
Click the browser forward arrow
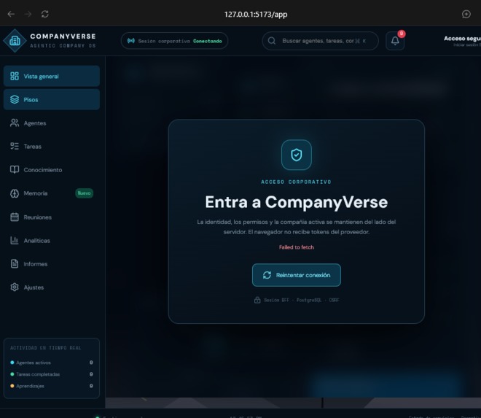tap(28, 14)
